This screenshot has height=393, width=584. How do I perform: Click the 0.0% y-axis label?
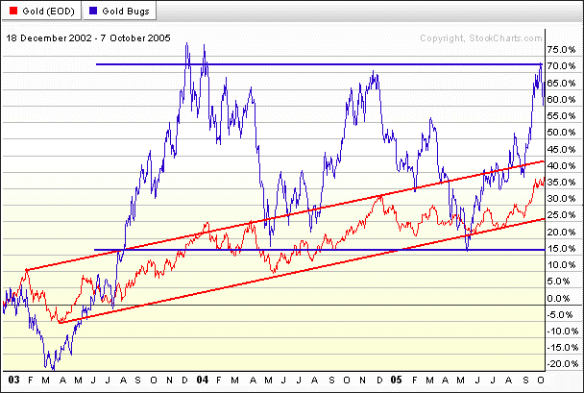click(559, 299)
